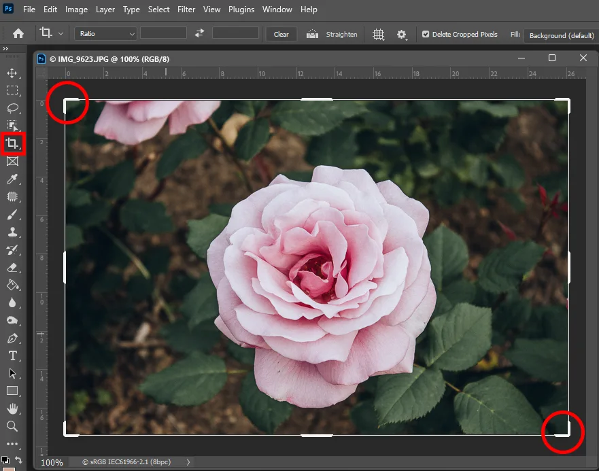
Task: Open crop overlay grid options
Action: [x=378, y=35]
